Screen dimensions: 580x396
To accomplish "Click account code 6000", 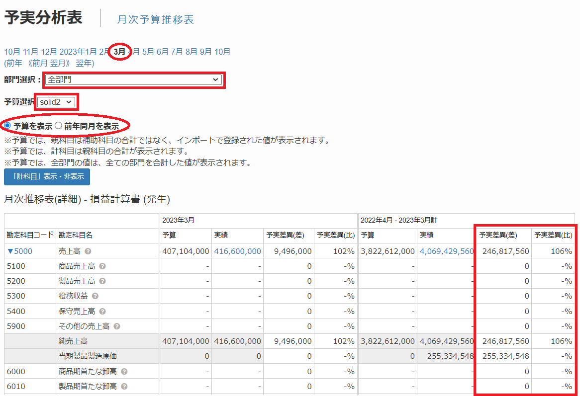I will (x=16, y=371).
